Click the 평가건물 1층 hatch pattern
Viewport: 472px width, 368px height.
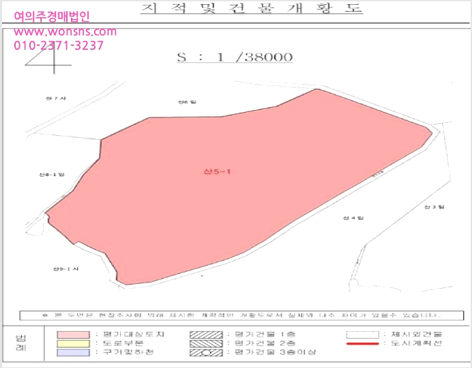[206, 335]
